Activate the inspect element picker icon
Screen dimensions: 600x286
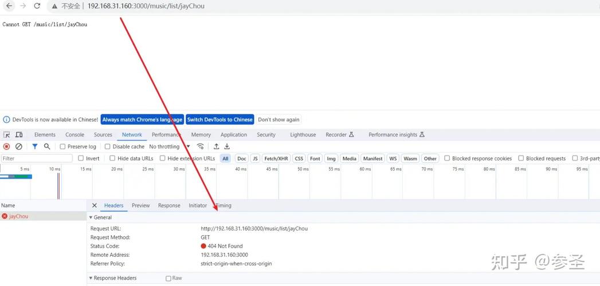pyautogui.click(x=6, y=135)
